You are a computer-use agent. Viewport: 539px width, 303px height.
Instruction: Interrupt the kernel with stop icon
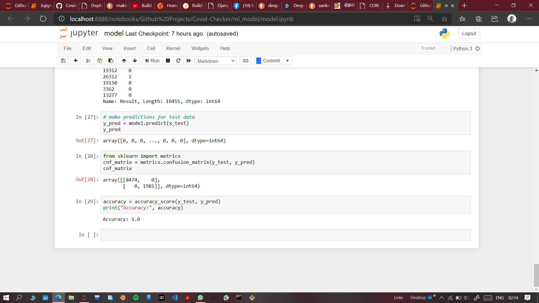(x=168, y=61)
